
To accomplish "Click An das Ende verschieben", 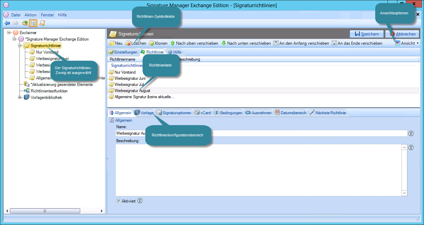I will click(x=357, y=43).
